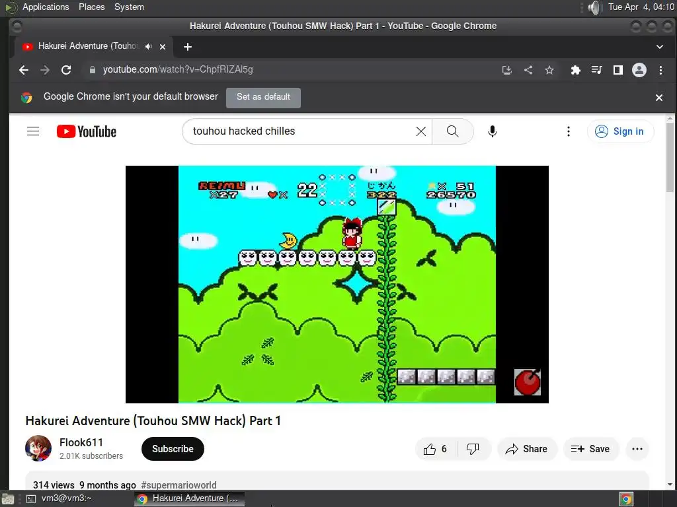Open a new tab with plus button
677x507 pixels.
(x=187, y=47)
